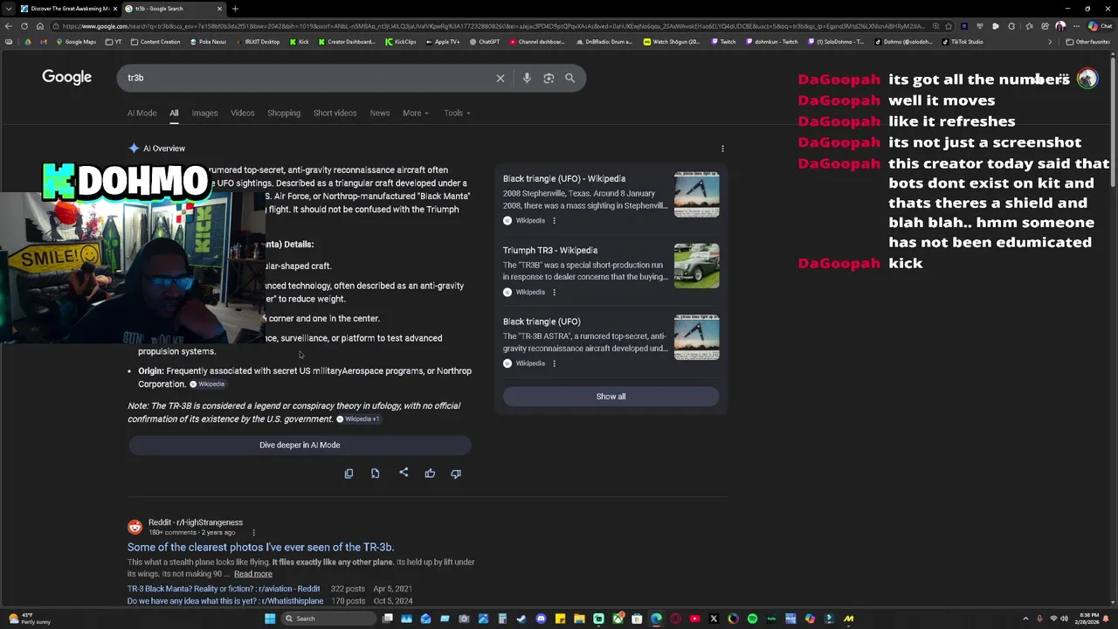Image resolution: width=1118 pixels, height=629 pixels.
Task: Open Spotify from the taskbar
Action: pos(752,619)
